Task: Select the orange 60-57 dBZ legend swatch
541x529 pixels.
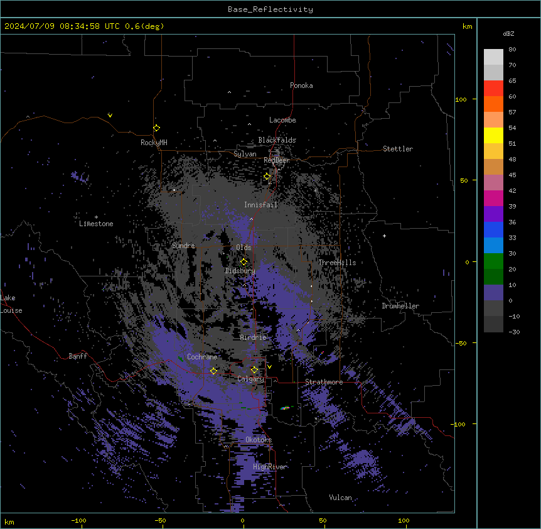Action: [x=493, y=104]
